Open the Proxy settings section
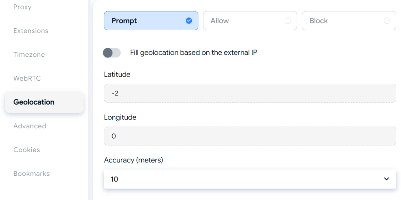 (22, 7)
